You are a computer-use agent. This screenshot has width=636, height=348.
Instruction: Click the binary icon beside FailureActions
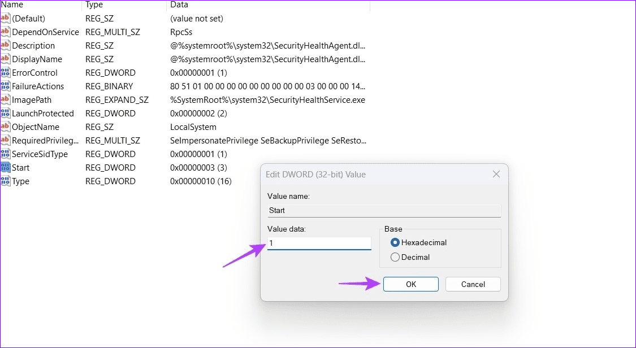click(6, 86)
